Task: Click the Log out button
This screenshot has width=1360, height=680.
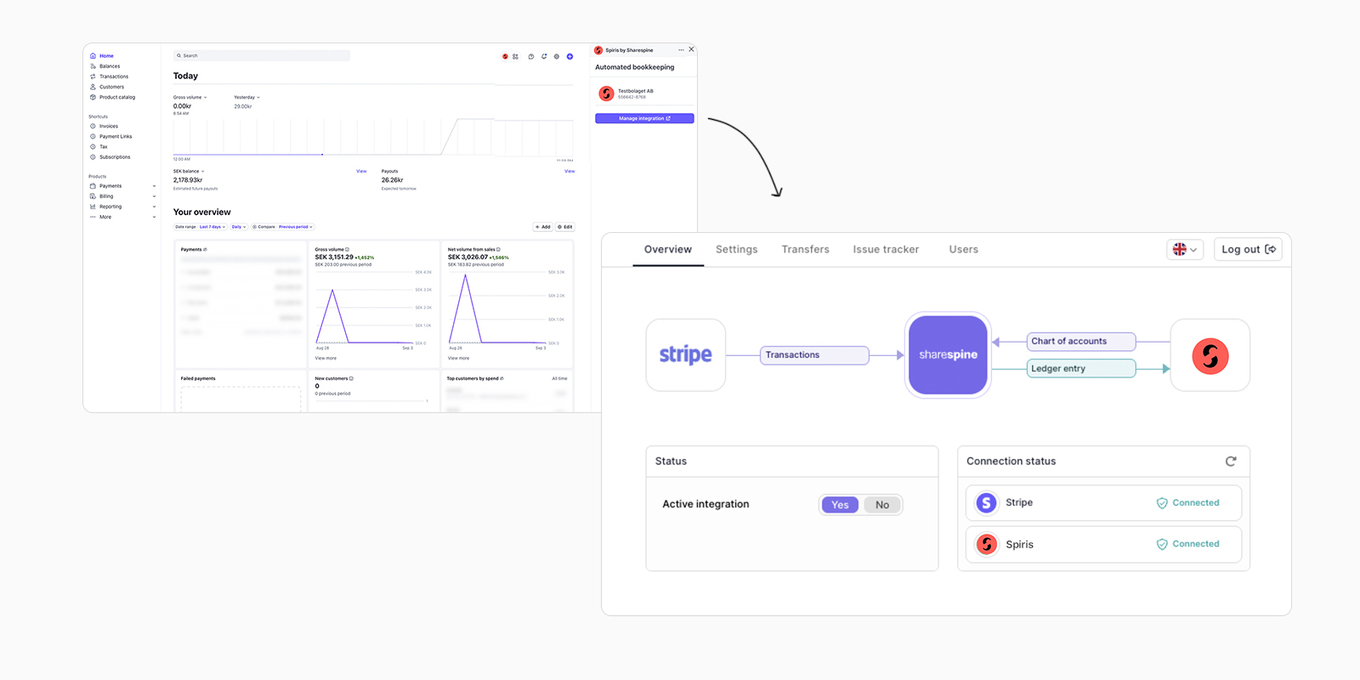Action: pos(1247,249)
